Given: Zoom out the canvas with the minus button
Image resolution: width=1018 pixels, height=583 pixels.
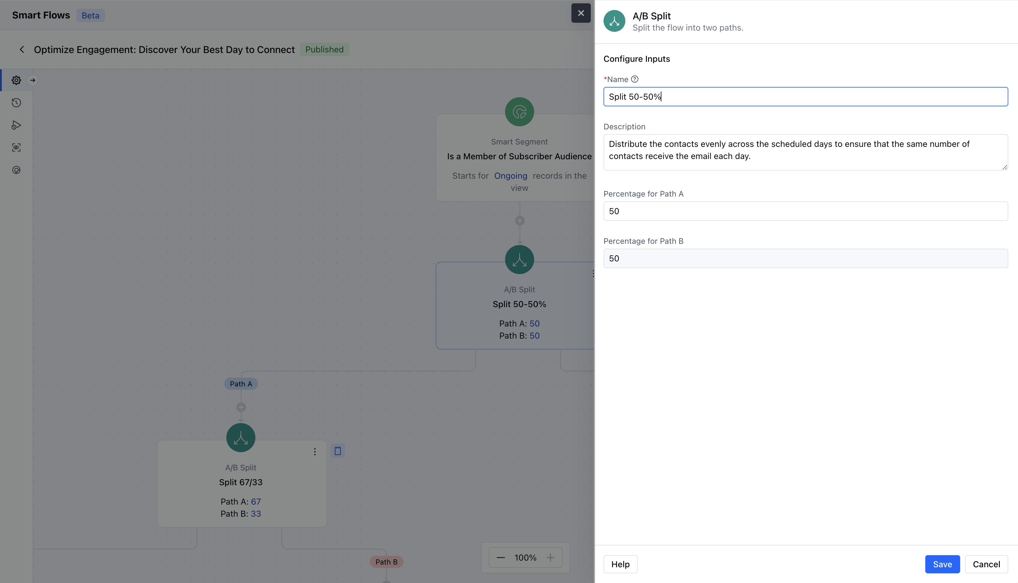Looking at the screenshot, I should [x=501, y=557].
